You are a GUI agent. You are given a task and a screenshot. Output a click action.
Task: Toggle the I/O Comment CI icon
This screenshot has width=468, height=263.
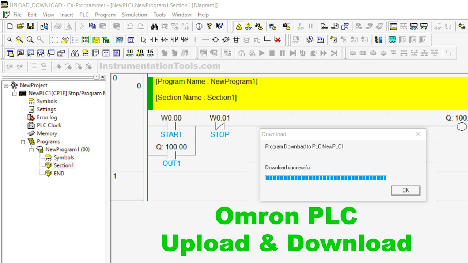click(130, 40)
